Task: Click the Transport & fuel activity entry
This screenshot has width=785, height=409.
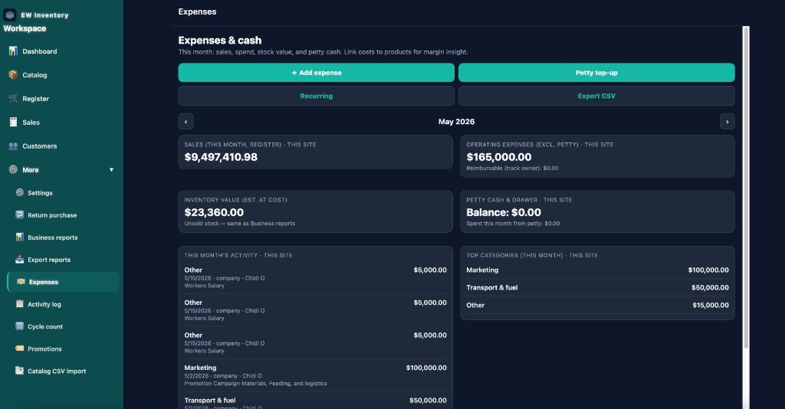Action: pyautogui.click(x=315, y=401)
